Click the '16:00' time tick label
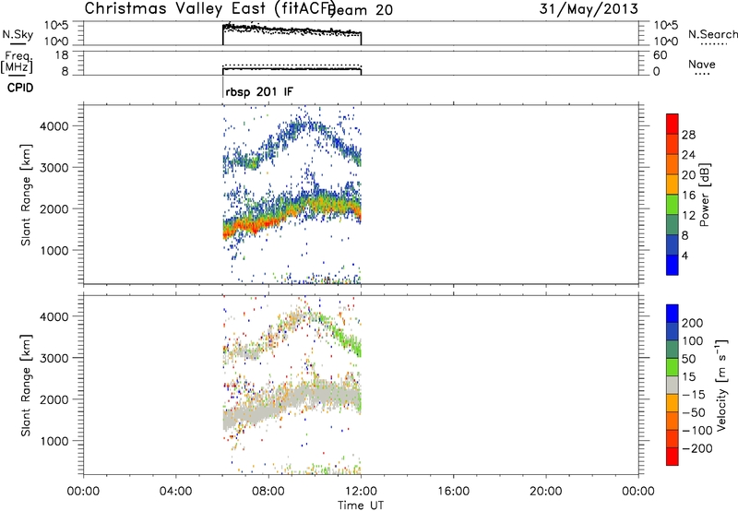This screenshot has width=738, height=511. (x=453, y=492)
